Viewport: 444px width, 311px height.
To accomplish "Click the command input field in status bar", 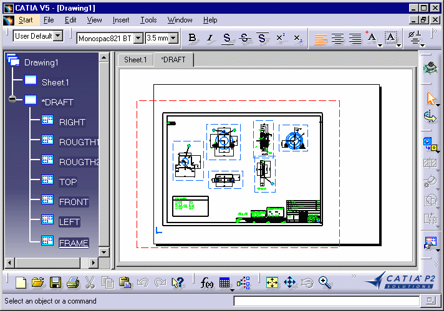I will tap(325, 301).
